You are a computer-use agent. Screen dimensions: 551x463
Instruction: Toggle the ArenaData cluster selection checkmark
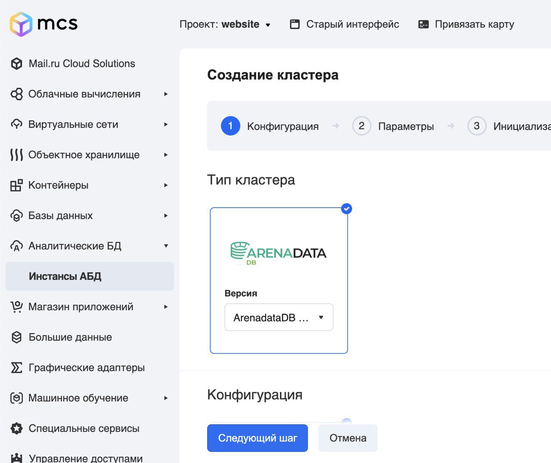coord(347,209)
